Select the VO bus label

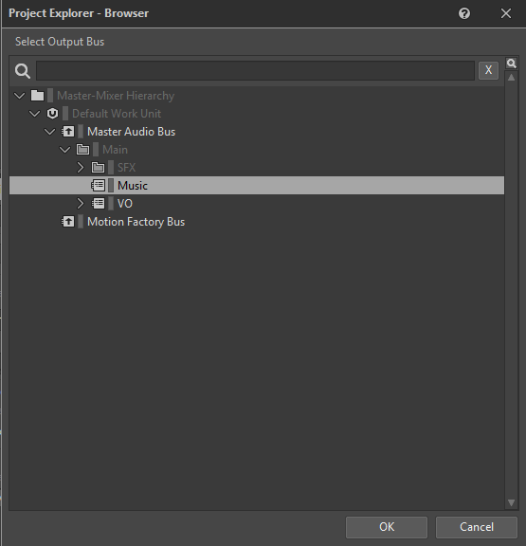pyautogui.click(x=125, y=204)
